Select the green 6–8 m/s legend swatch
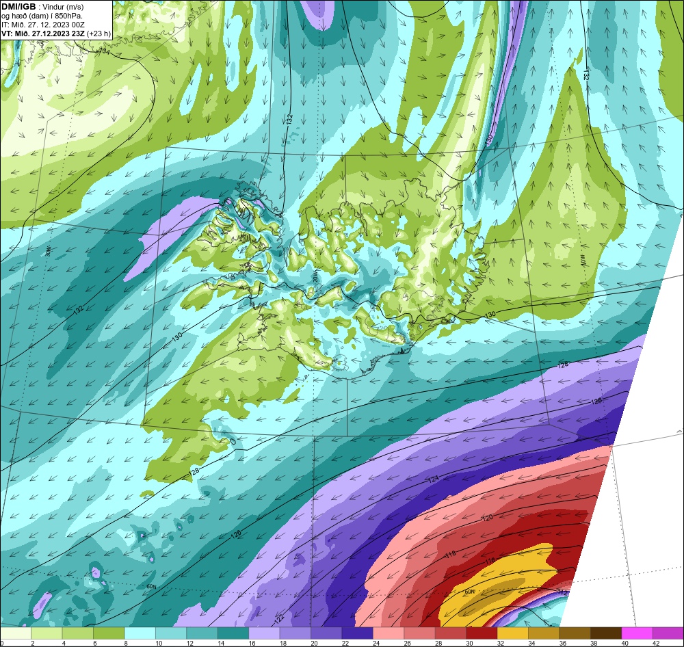The width and height of the screenshot is (684, 647). [109, 633]
